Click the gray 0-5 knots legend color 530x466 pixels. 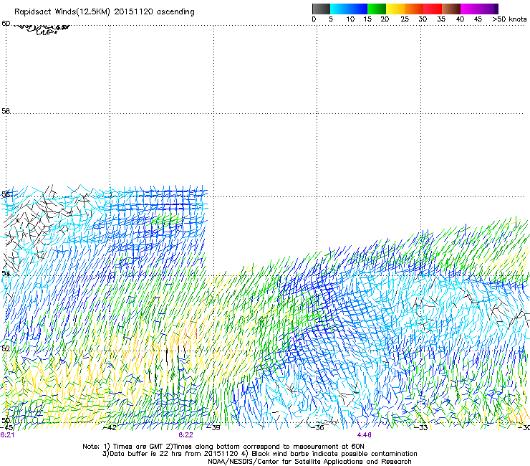point(321,9)
